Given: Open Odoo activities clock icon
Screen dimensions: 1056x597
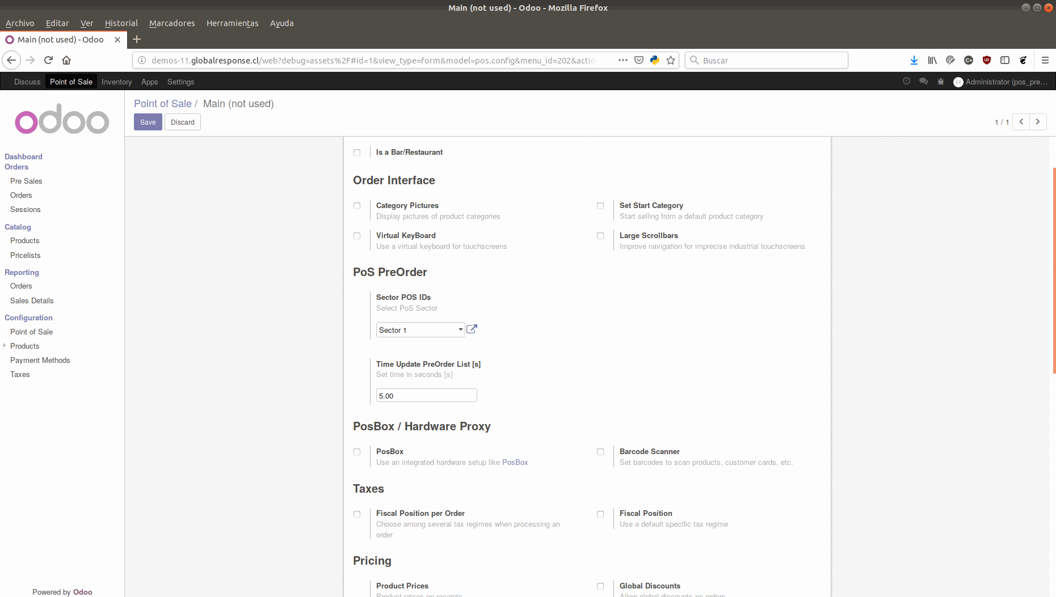Looking at the screenshot, I should click(x=906, y=81).
